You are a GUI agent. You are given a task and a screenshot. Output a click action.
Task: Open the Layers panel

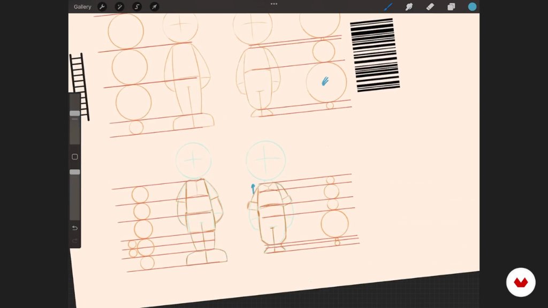point(451,6)
